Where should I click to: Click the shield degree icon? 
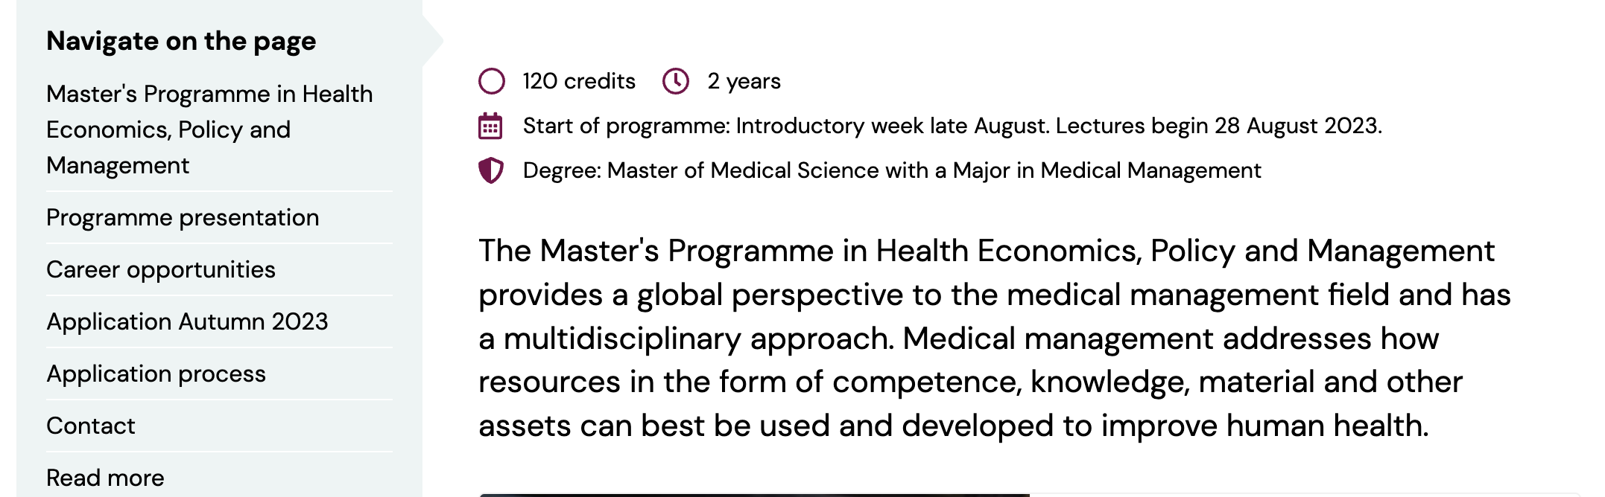pos(491,170)
